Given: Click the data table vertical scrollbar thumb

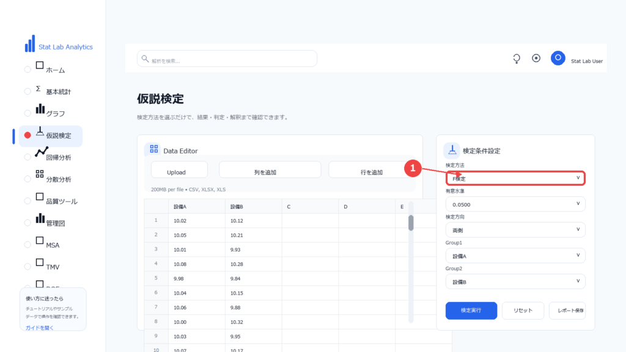Looking at the screenshot, I should coord(411,222).
